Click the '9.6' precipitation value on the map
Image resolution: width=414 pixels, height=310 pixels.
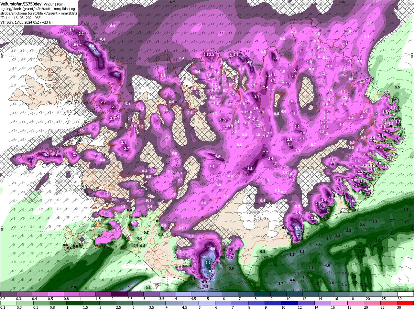[x=208, y=263]
